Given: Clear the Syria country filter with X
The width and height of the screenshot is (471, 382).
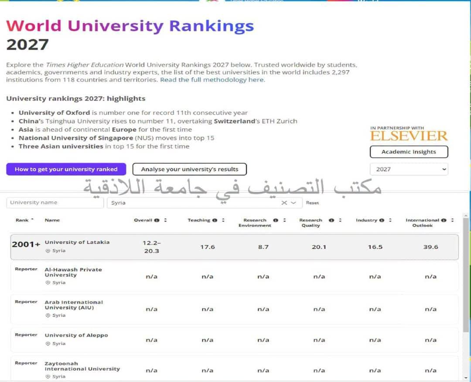Looking at the screenshot, I should click(x=284, y=203).
